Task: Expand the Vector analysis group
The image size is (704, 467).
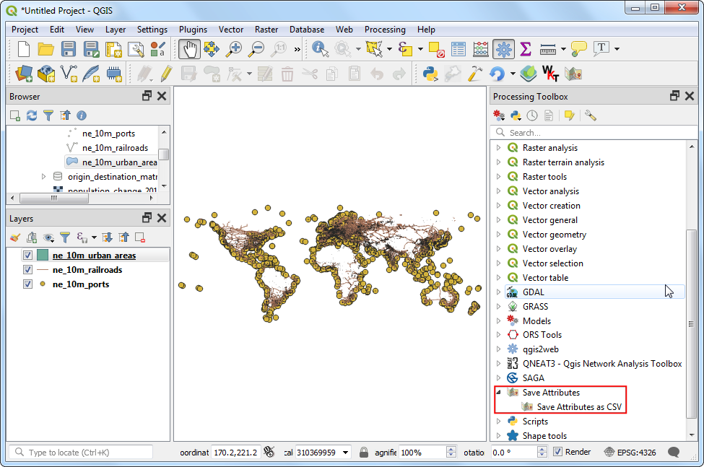Action: [498, 191]
